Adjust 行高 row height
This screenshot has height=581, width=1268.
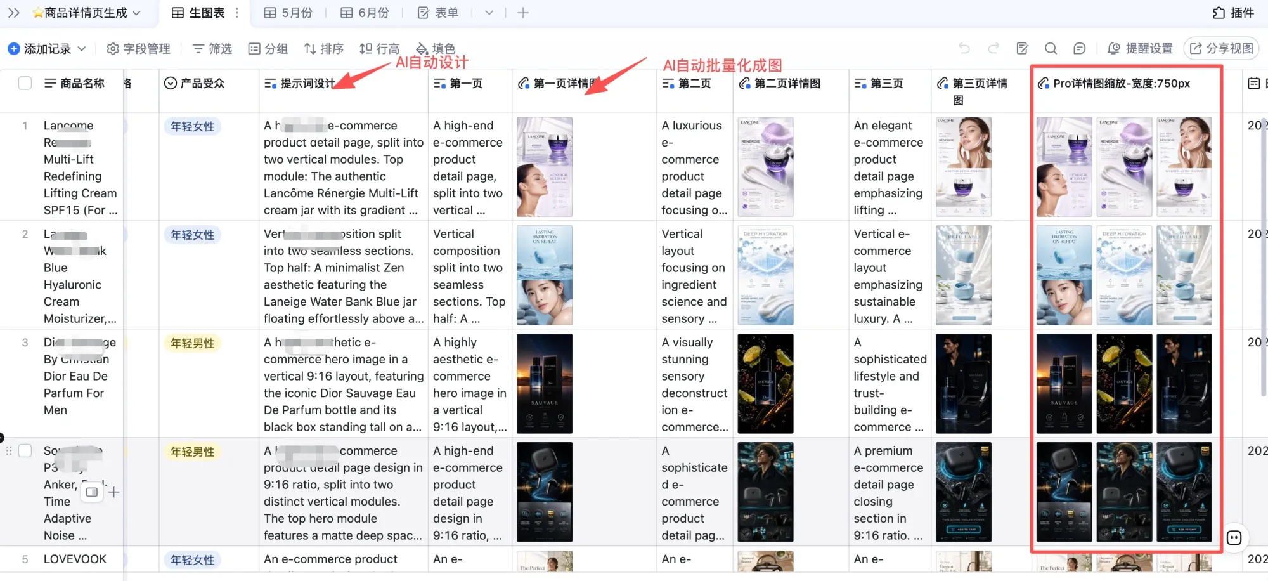[379, 49]
